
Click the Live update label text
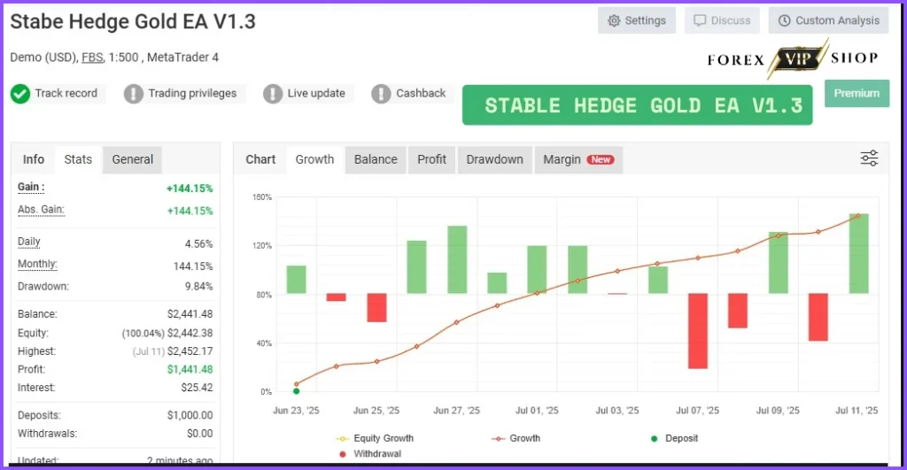316,93
